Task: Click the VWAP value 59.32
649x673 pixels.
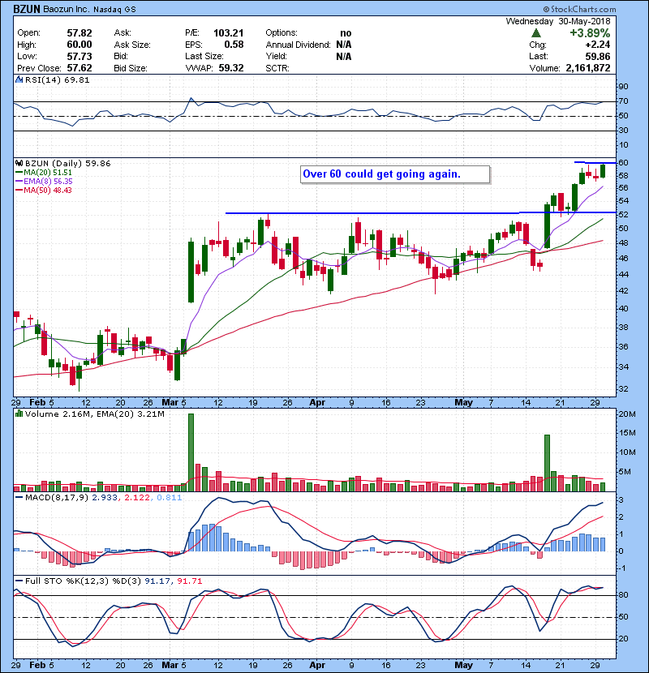Action: point(231,68)
